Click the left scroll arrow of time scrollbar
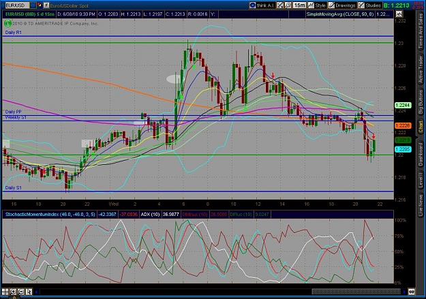 [36, 292]
